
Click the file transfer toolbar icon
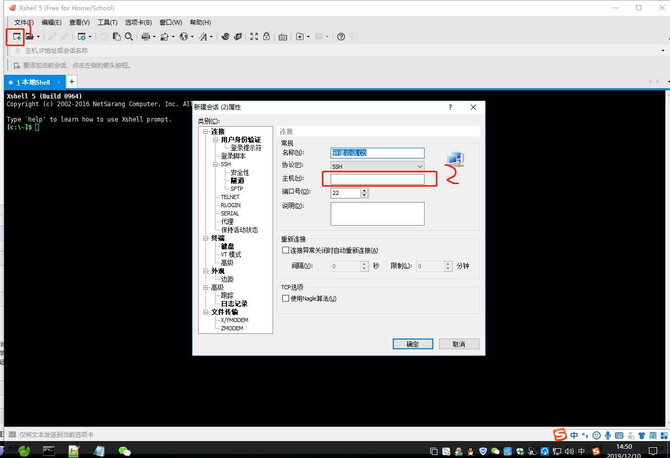tap(165, 36)
